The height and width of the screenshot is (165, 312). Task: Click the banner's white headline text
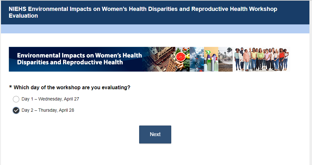(x=79, y=59)
